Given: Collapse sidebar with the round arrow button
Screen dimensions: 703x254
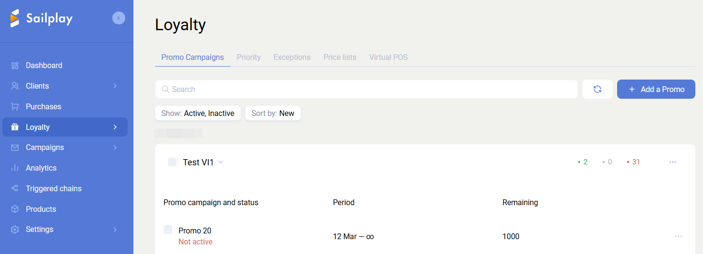Looking at the screenshot, I should (x=119, y=18).
